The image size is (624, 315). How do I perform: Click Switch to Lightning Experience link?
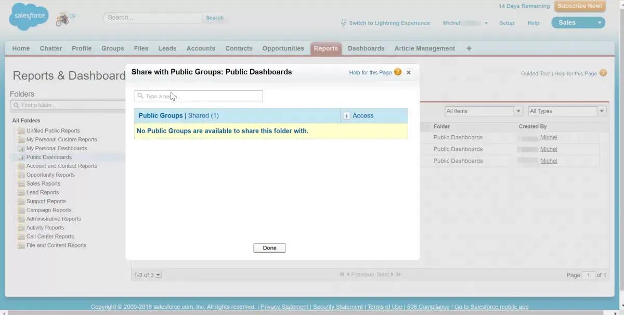(389, 23)
